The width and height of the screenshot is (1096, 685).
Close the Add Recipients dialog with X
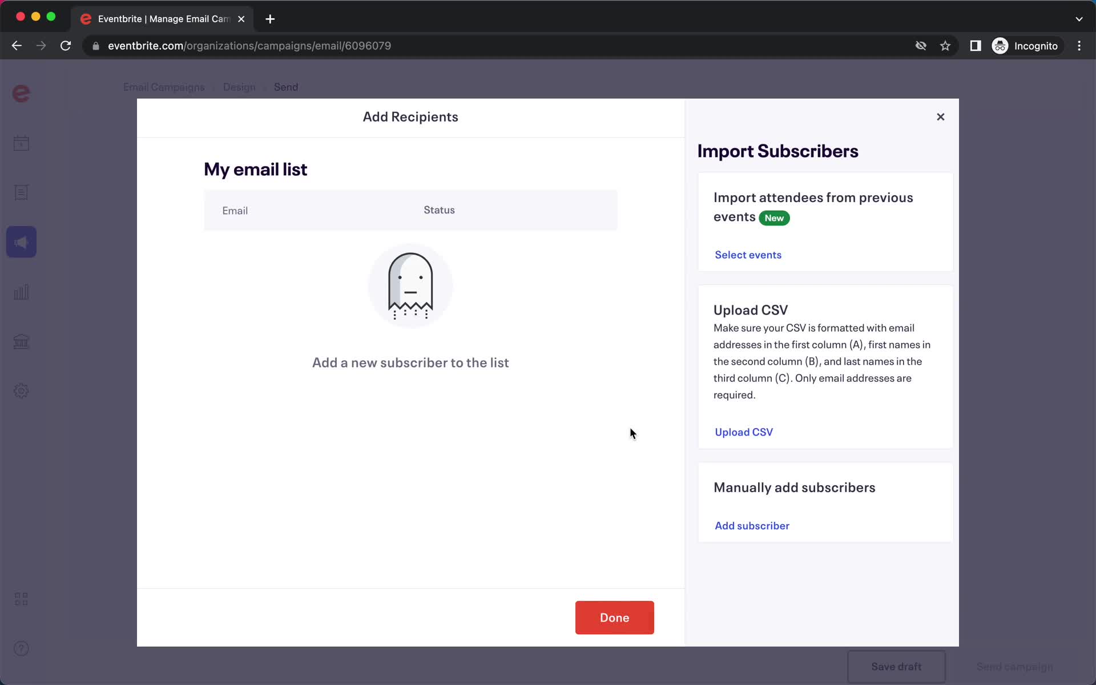tap(941, 117)
